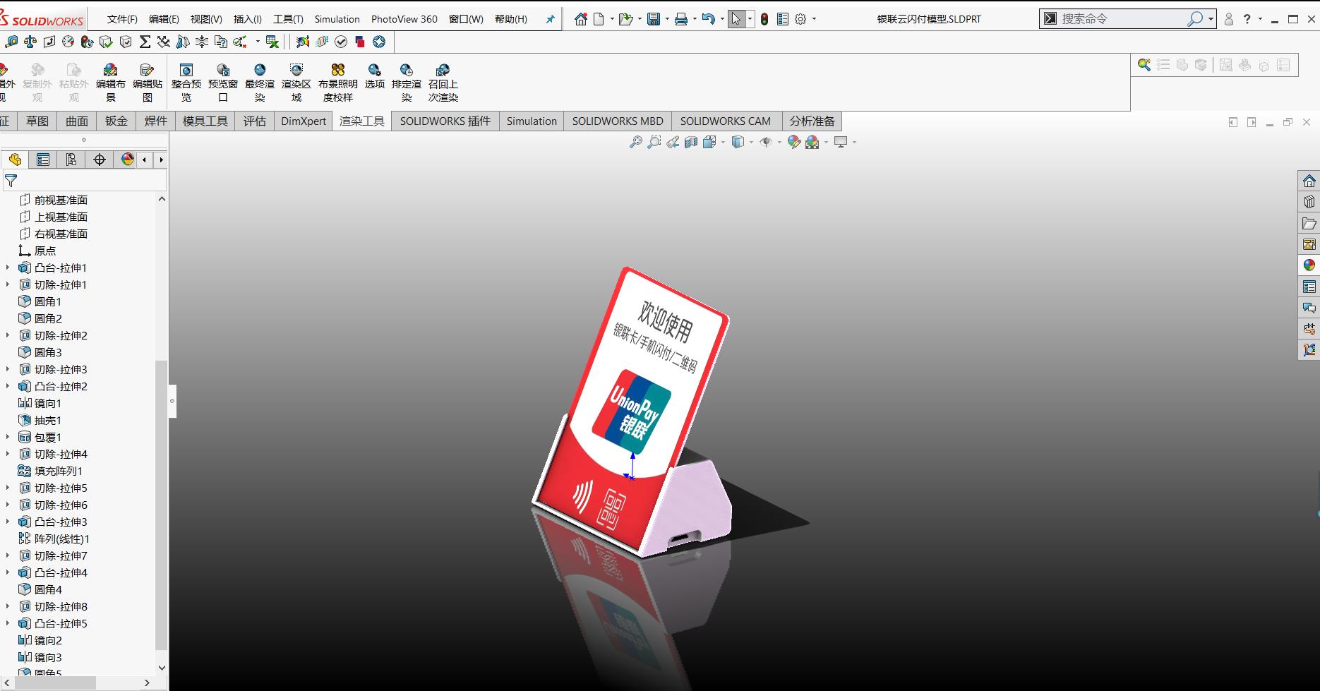Click the Measure tool icon

coord(11,42)
